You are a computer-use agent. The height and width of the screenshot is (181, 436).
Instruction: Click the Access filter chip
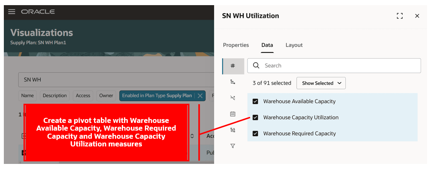point(83,96)
